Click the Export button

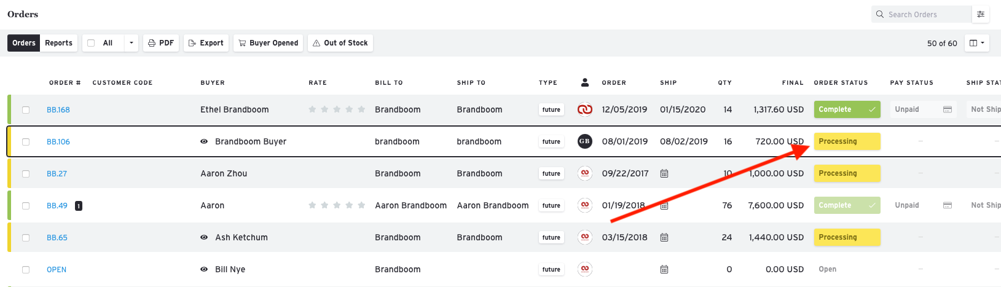coord(206,43)
